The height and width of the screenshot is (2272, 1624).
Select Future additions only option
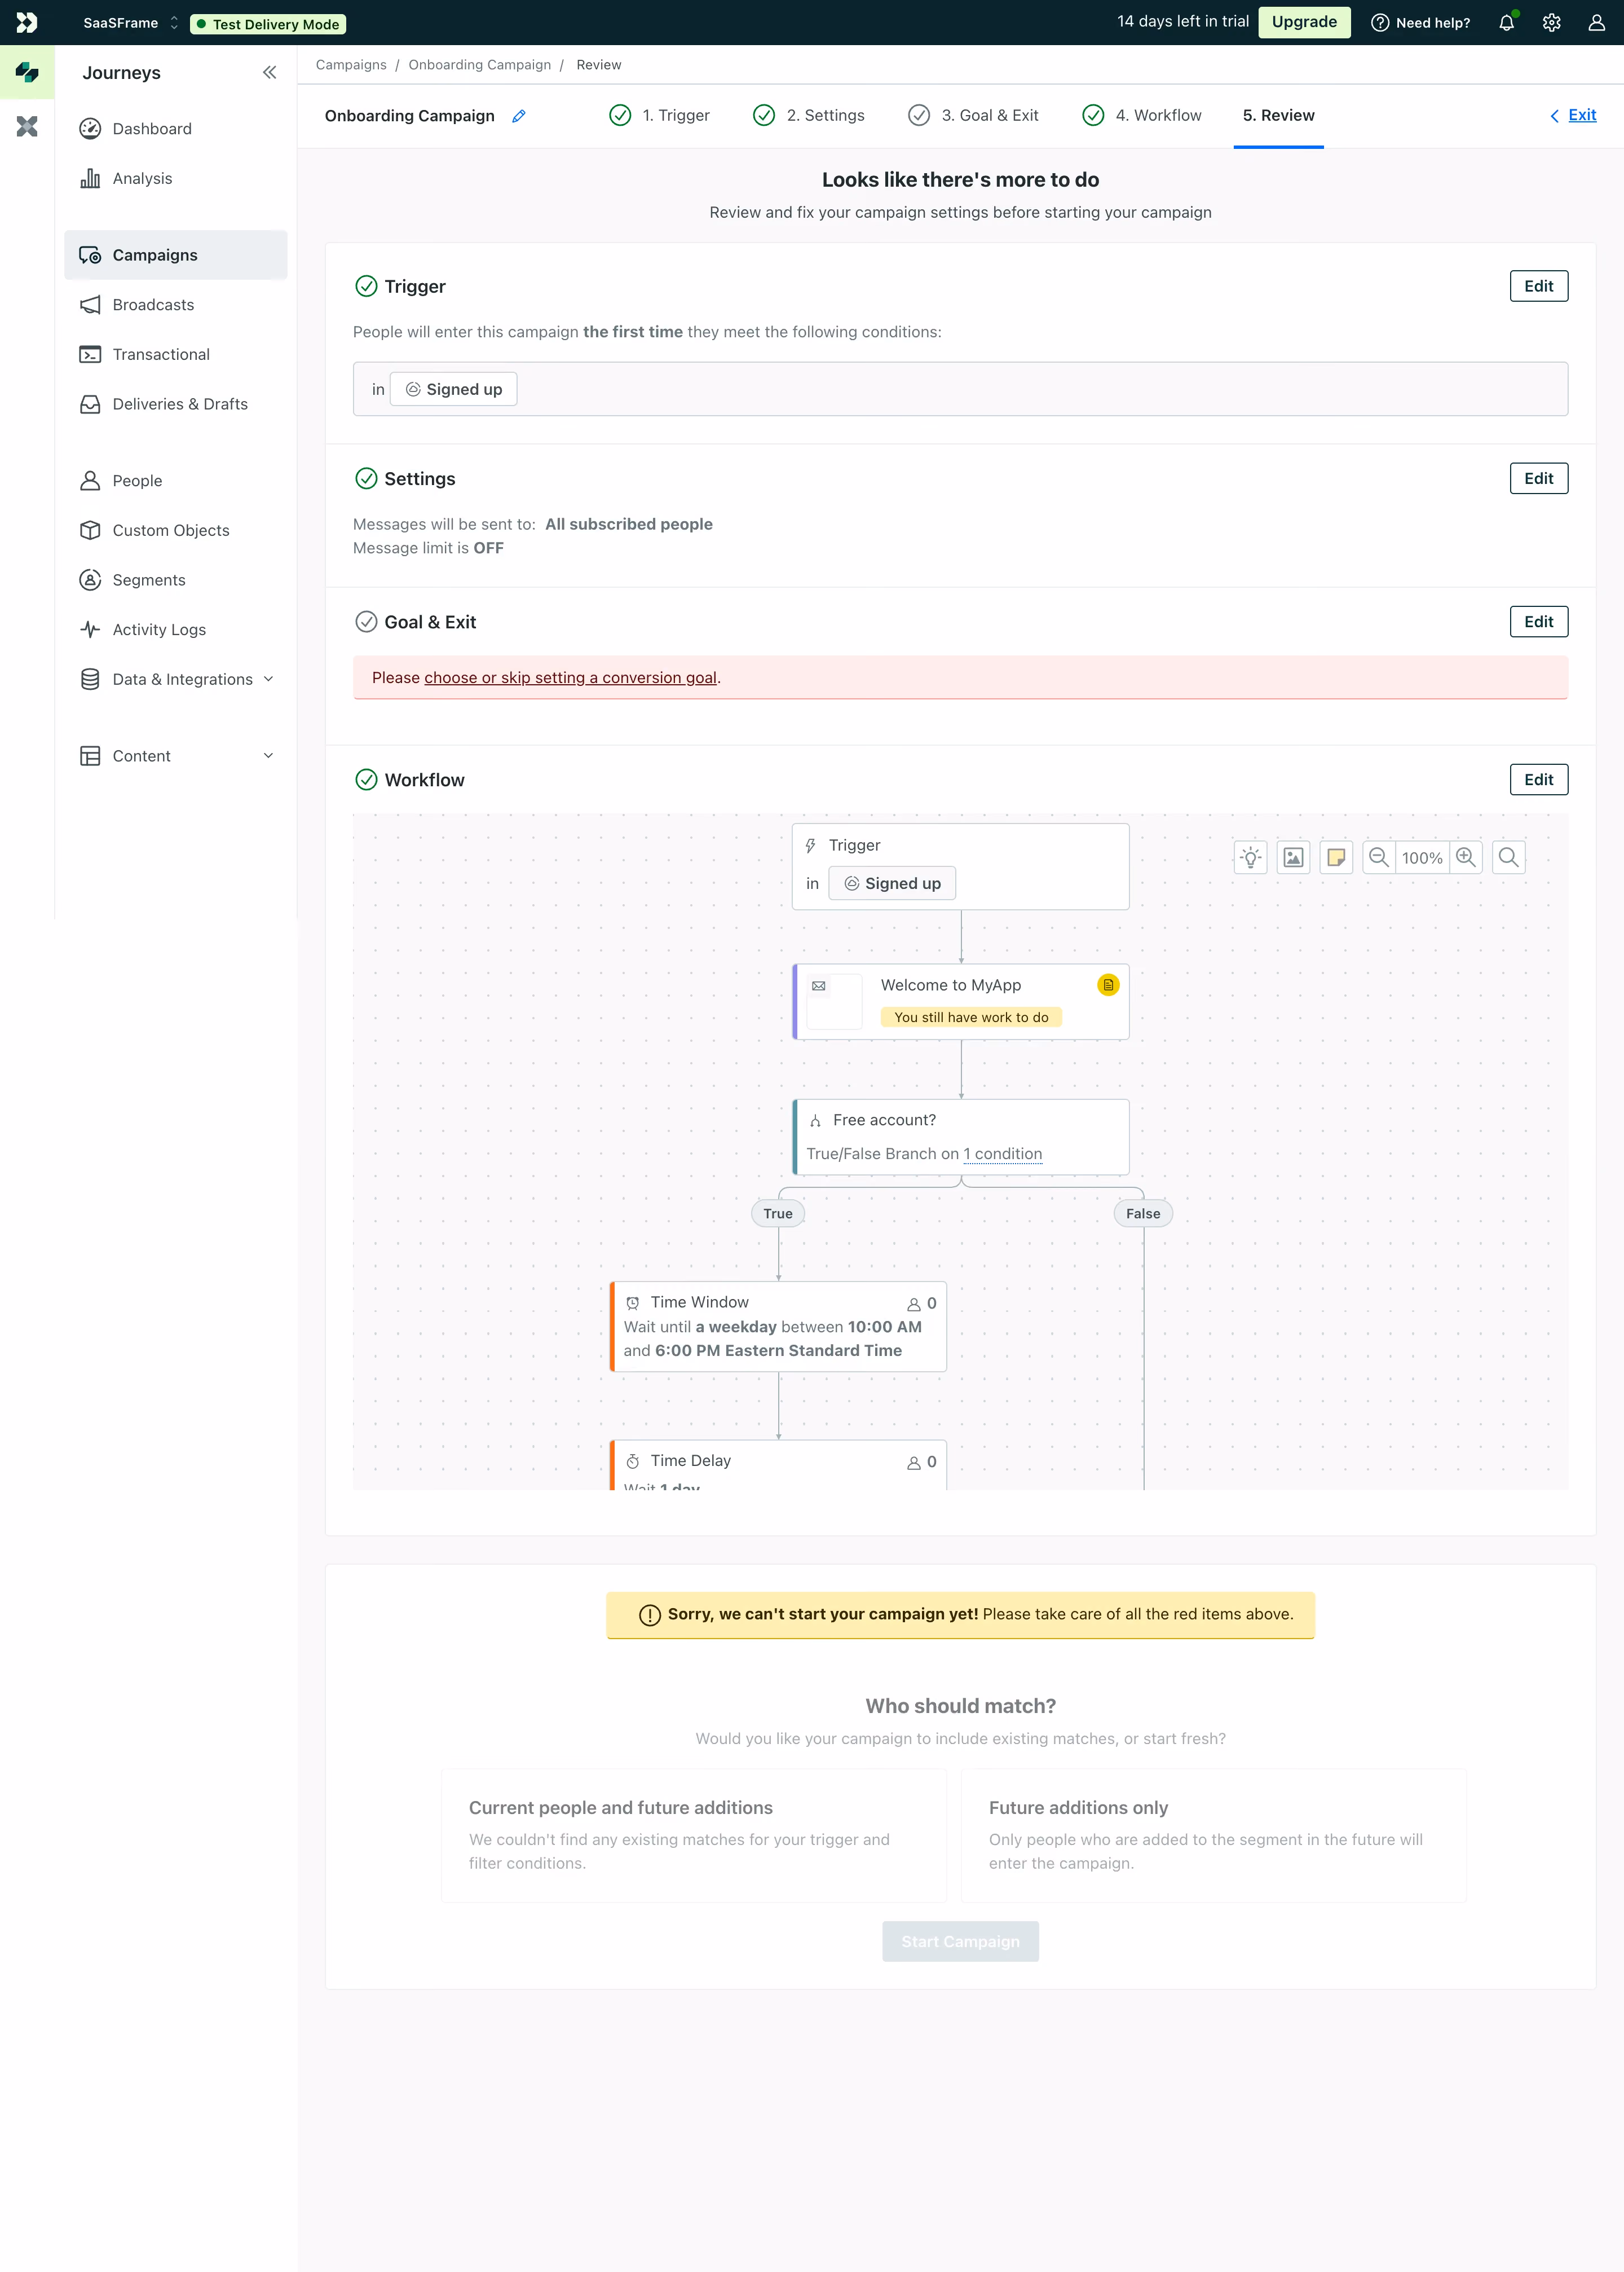(x=1214, y=1835)
